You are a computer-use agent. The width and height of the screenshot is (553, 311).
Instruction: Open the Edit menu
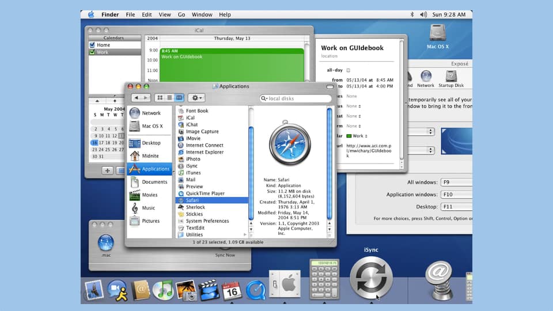(x=147, y=14)
